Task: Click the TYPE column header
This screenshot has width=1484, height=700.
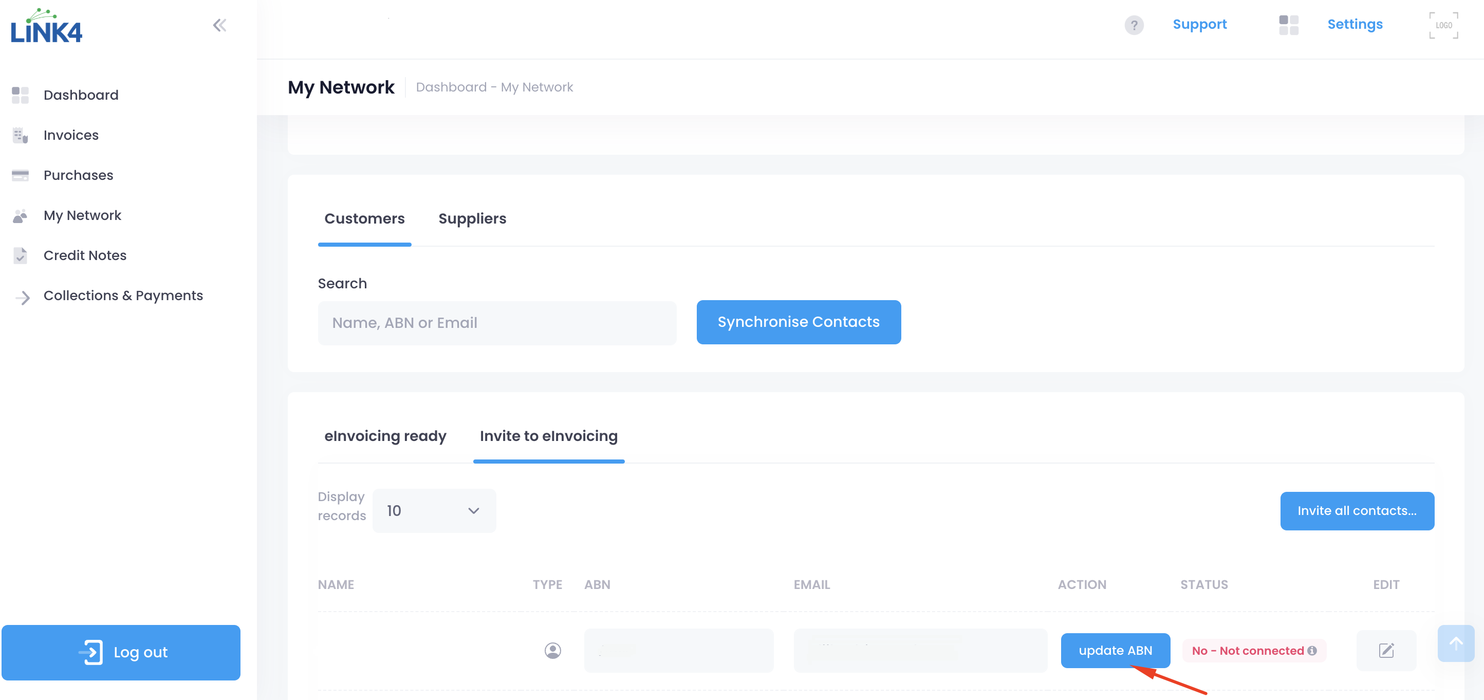Action: (x=547, y=584)
